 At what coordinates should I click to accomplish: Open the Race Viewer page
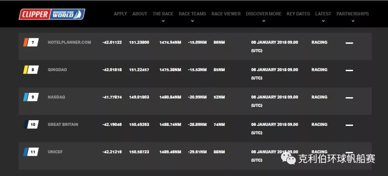click(x=226, y=14)
